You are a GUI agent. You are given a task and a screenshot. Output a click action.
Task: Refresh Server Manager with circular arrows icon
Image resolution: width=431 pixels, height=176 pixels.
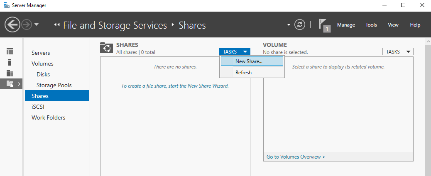click(300, 25)
